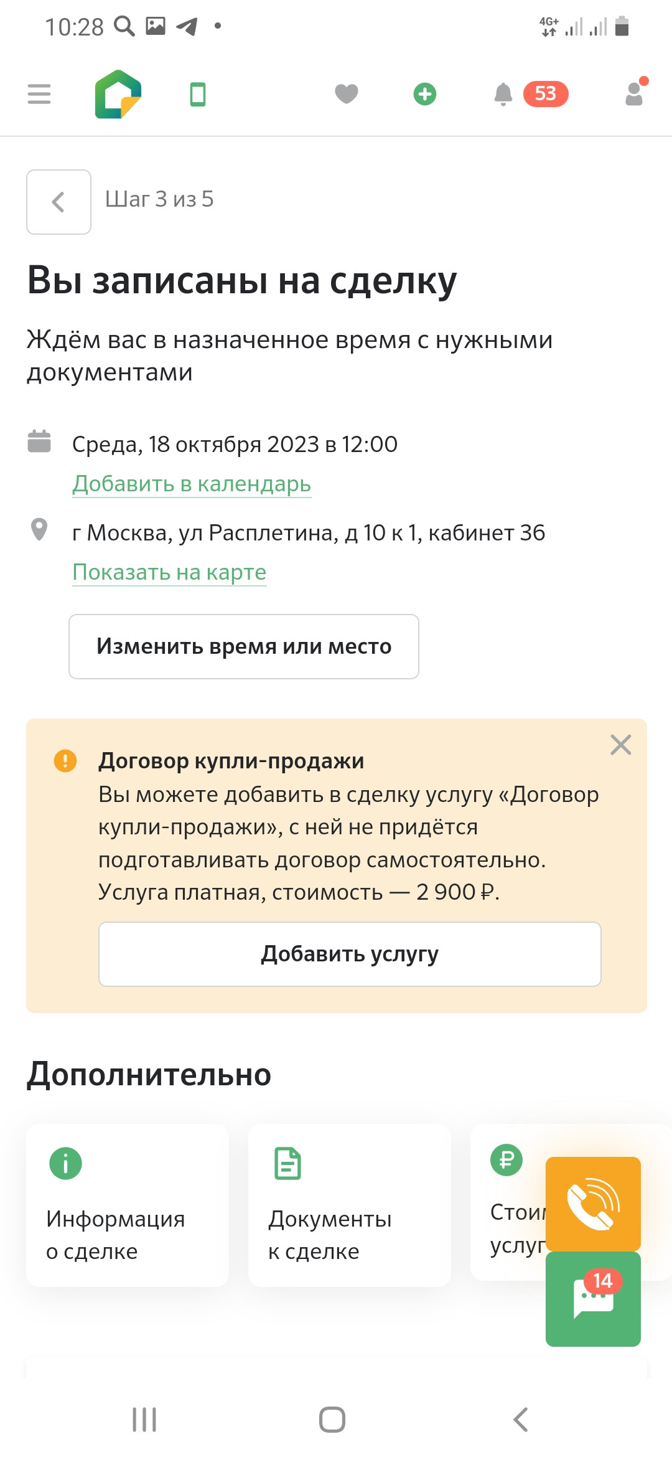Open the mobile phone icon
Image resolution: width=672 pixels, height=1457 pixels.
tap(198, 95)
